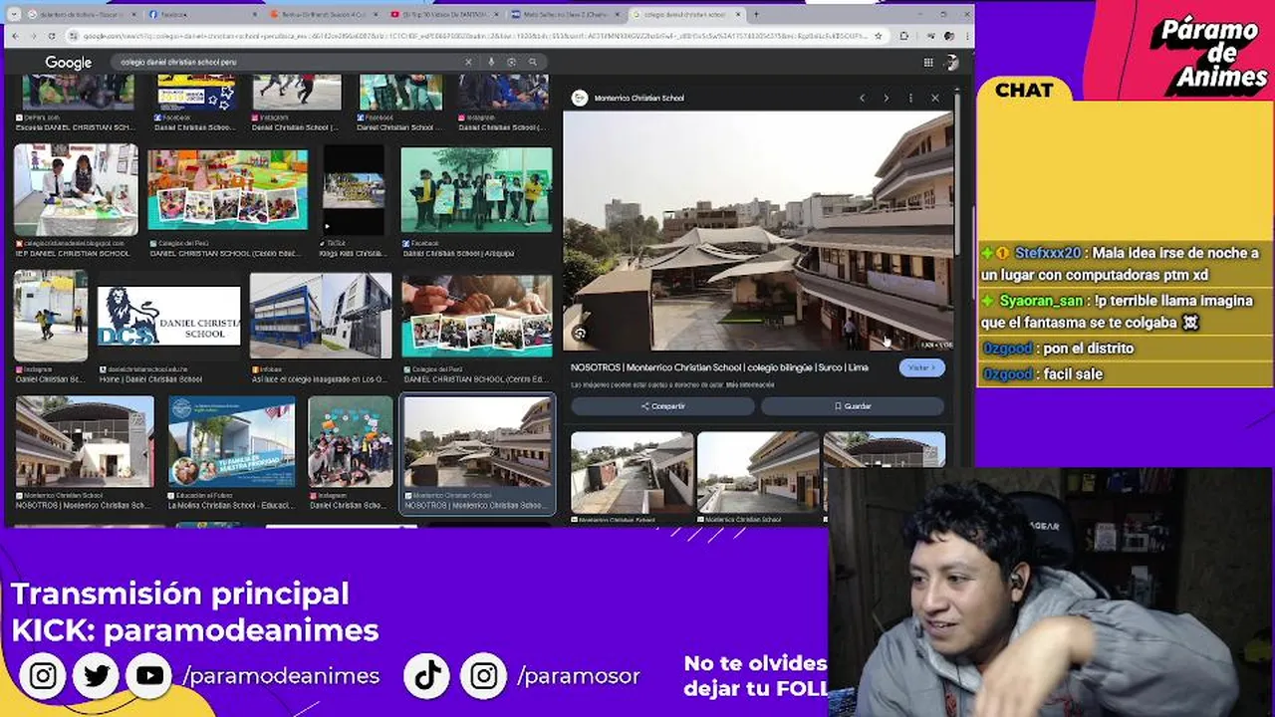The width and height of the screenshot is (1275, 717).
Task: Open the Colegios del Perú hands collage thumbnail
Action: pyautogui.click(x=477, y=317)
